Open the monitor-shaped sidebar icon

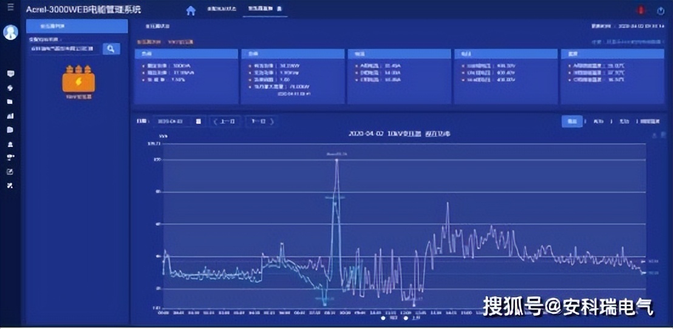(x=11, y=74)
